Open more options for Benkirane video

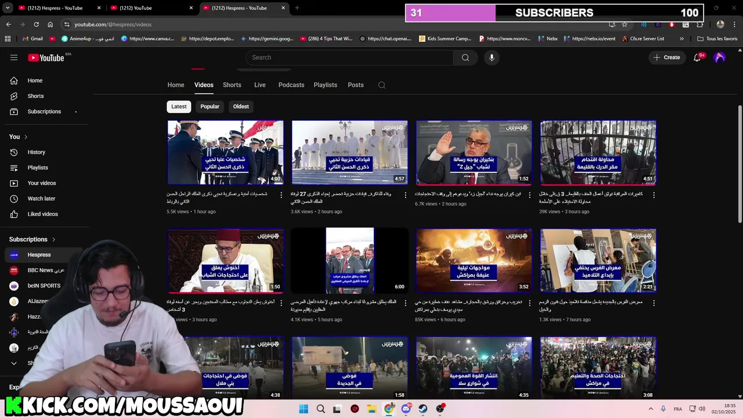tap(529, 195)
